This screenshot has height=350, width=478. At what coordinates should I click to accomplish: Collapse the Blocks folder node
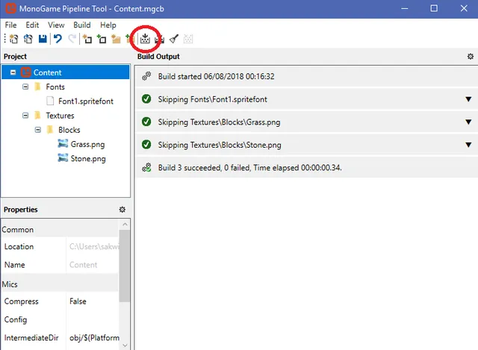(x=38, y=130)
